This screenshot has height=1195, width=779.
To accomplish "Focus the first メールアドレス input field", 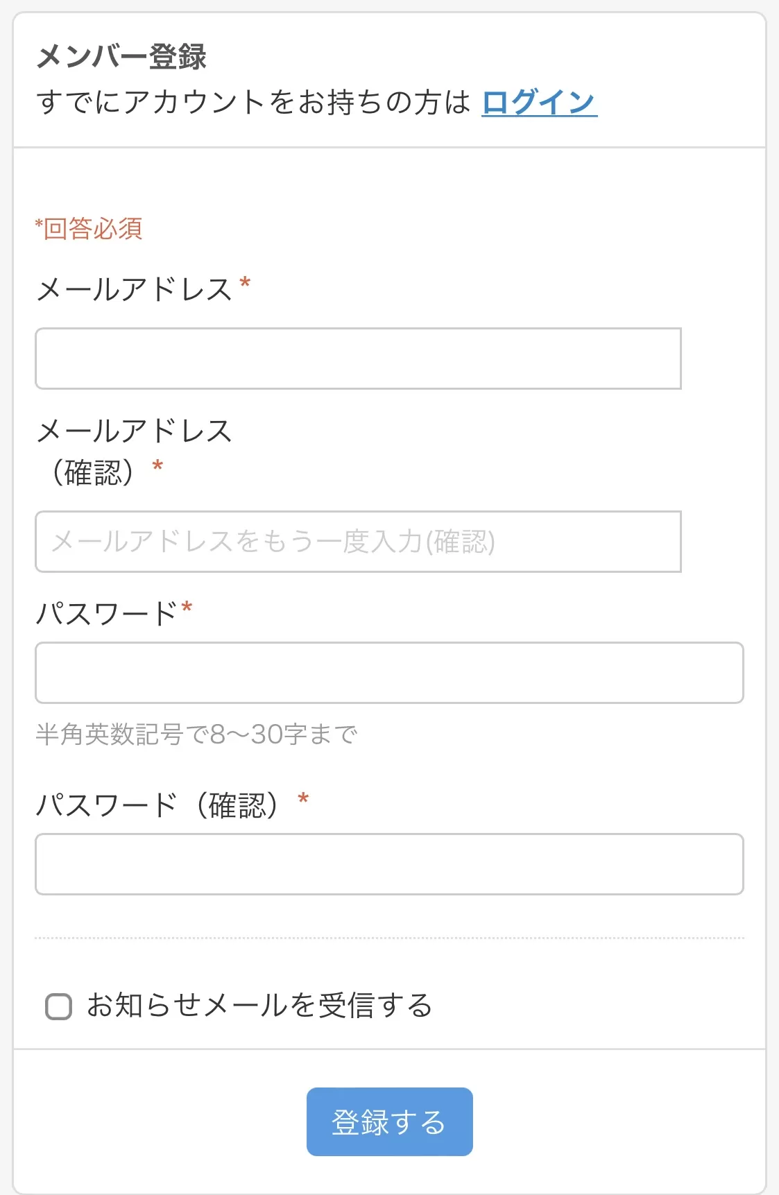I will click(358, 359).
